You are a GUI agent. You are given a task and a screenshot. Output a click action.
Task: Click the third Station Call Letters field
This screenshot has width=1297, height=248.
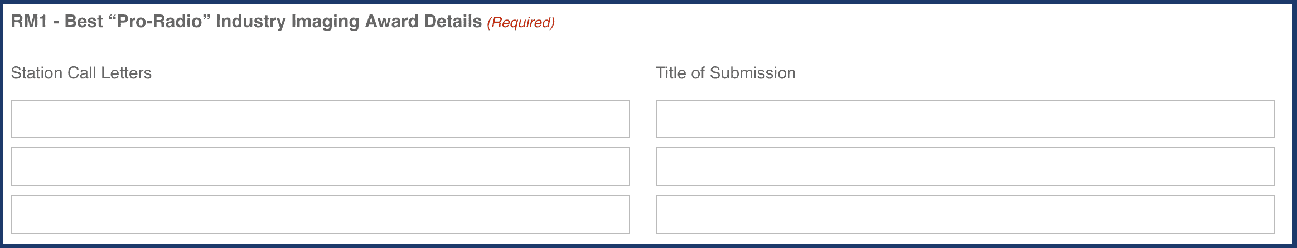(x=320, y=215)
